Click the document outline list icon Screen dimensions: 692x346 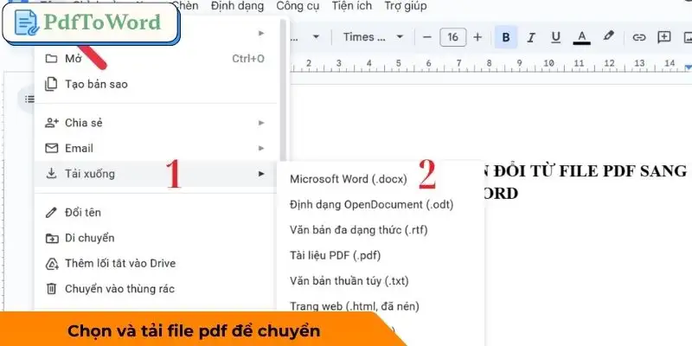tap(29, 99)
